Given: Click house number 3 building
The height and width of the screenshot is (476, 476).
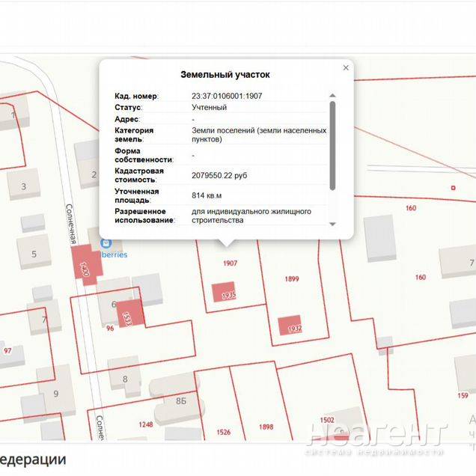Looking at the screenshot, I should [24, 186].
